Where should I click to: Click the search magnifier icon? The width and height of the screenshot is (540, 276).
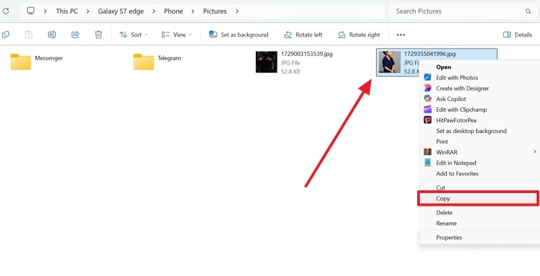(528, 11)
